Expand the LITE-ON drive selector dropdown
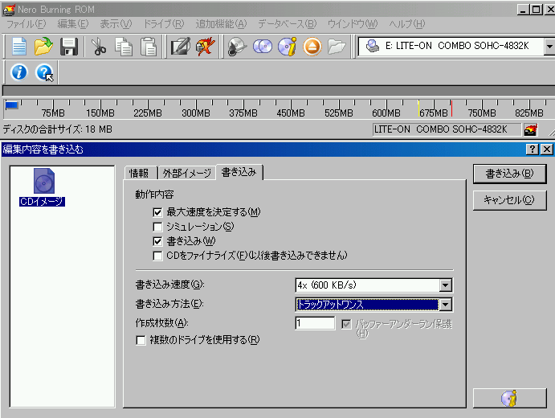The height and width of the screenshot is (418, 555). point(549,47)
